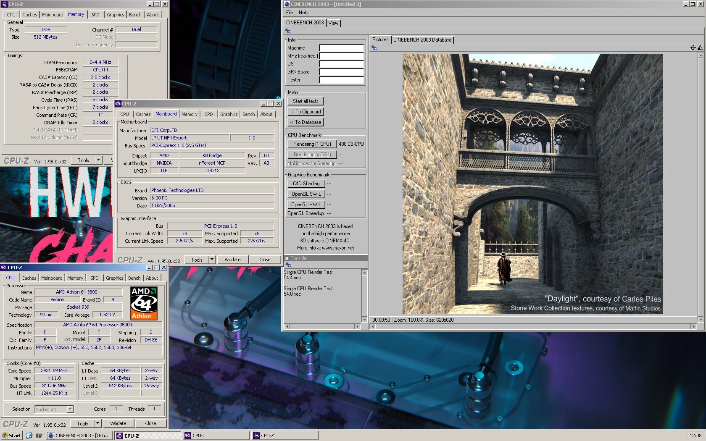Image resolution: width=706 pixels, height=441 pixels.
Task: Click the motherboard model LP UT NF4 Expert
Action: coord(190,138)
